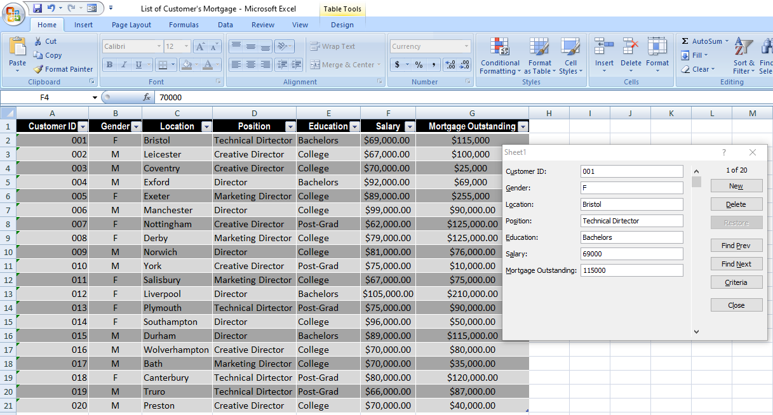Toggle Italic formatting

pos(123,65)
